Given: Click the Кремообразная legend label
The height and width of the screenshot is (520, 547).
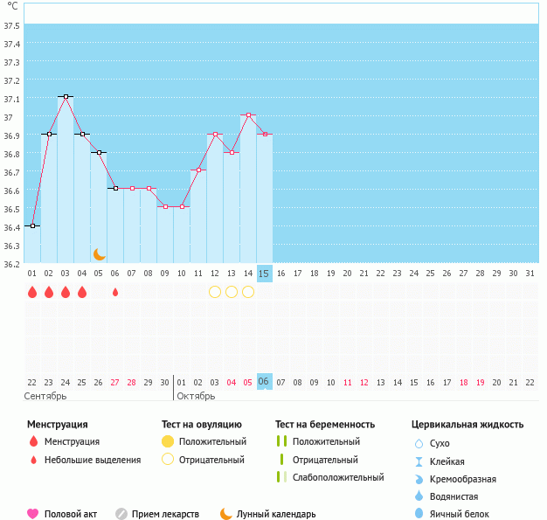Looking at the screenshot, I should coord(463,479).
